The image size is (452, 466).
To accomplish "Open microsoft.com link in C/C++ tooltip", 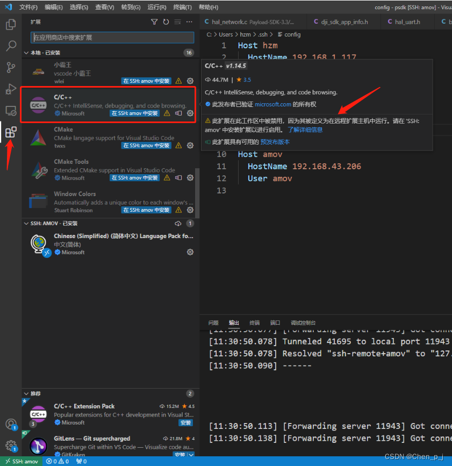I will tap(273, 104).
